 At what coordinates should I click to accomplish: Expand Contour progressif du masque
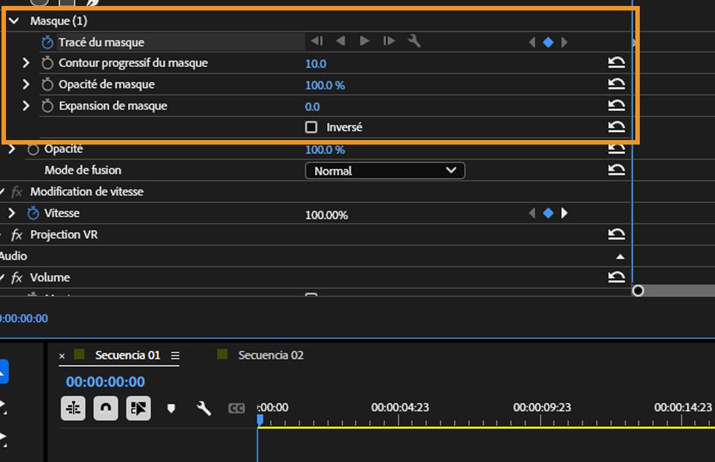[26, 63]
